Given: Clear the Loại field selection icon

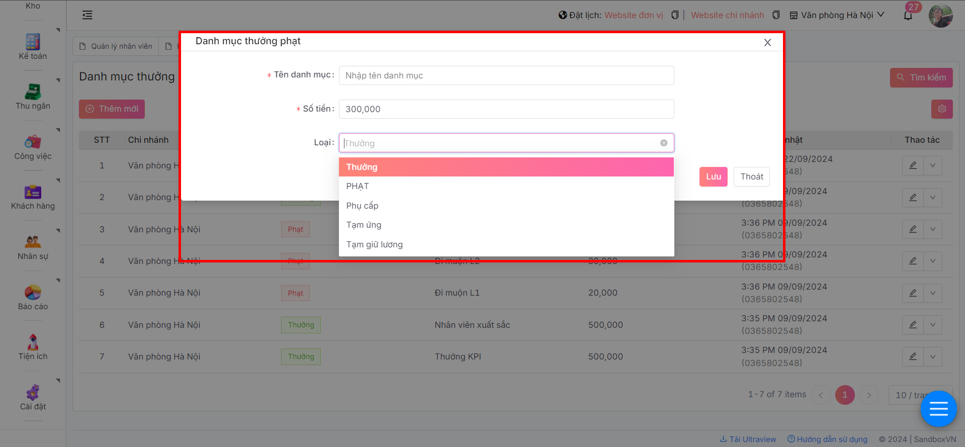Looking at the screenshot, I should click(x=664, y=143).
